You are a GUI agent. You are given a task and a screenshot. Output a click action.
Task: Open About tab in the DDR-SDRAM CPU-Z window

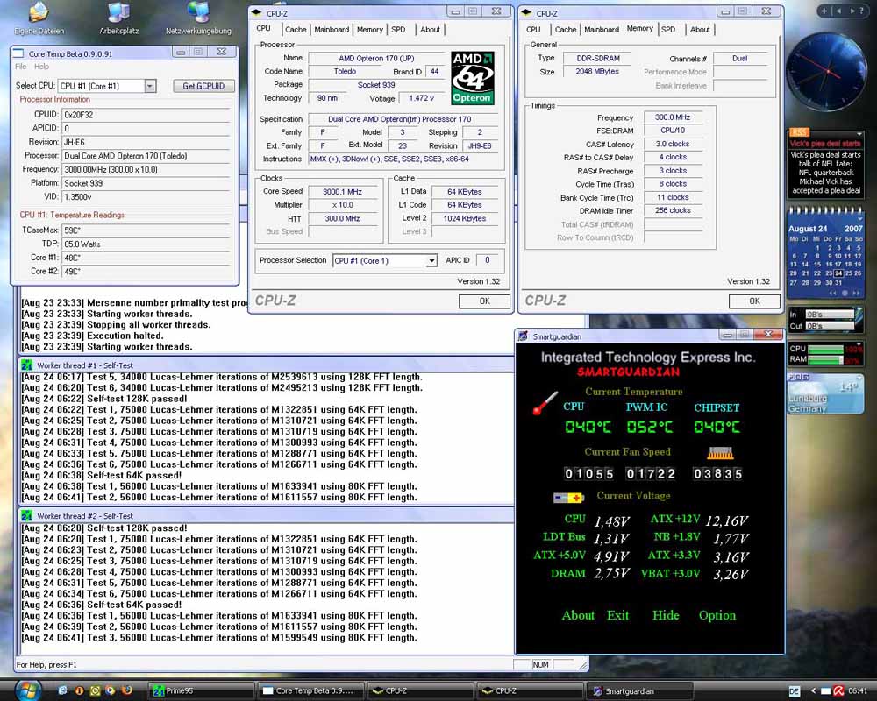[x=700, y=30]
